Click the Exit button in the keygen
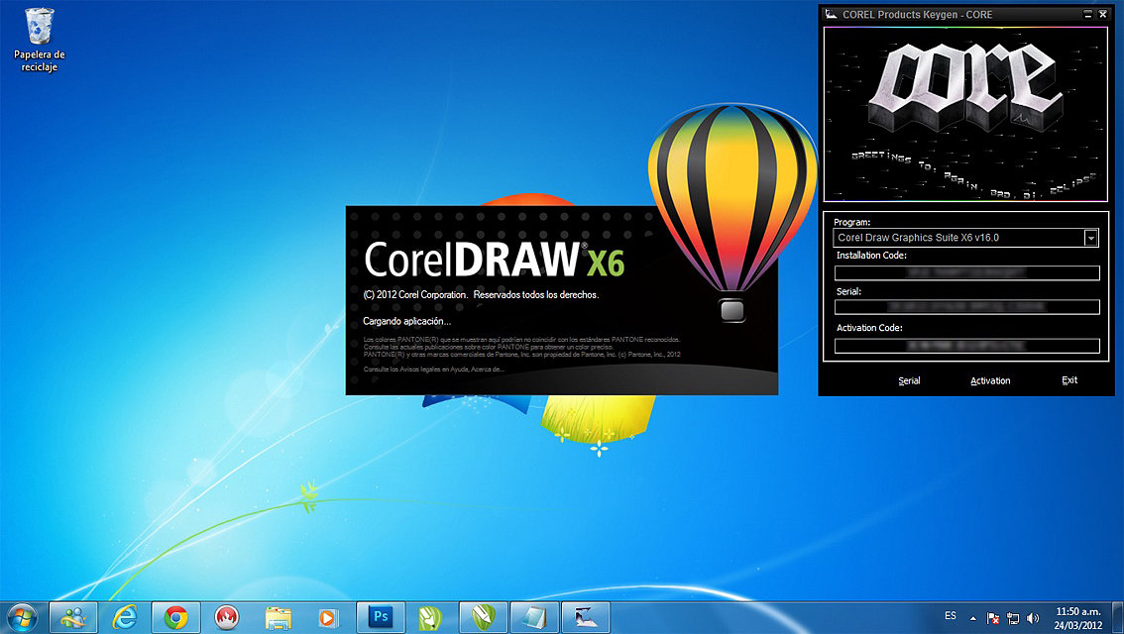Screen dimensions: 1124x634 point(1069,380)
